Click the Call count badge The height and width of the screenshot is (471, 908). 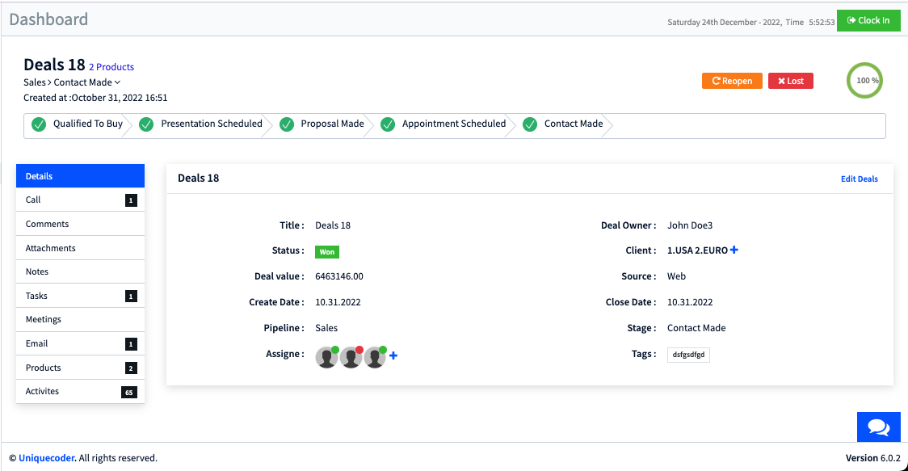tap(131, 200)
